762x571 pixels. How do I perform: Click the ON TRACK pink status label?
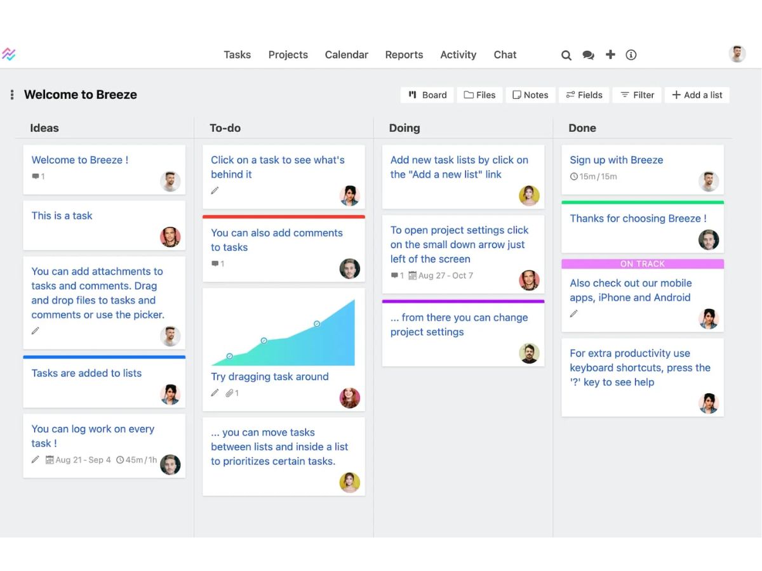point(643,264)
